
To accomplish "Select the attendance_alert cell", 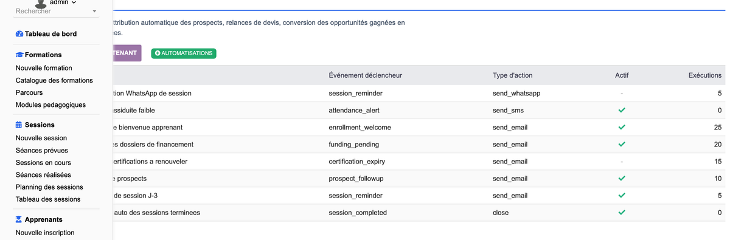I will (353, 111).
